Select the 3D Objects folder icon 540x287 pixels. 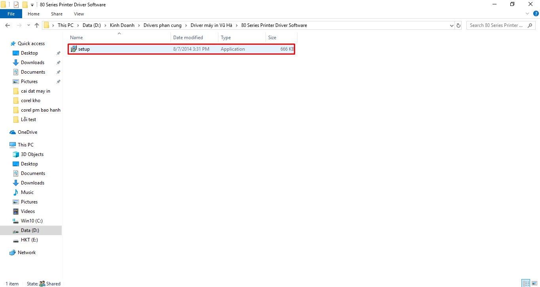16,154
